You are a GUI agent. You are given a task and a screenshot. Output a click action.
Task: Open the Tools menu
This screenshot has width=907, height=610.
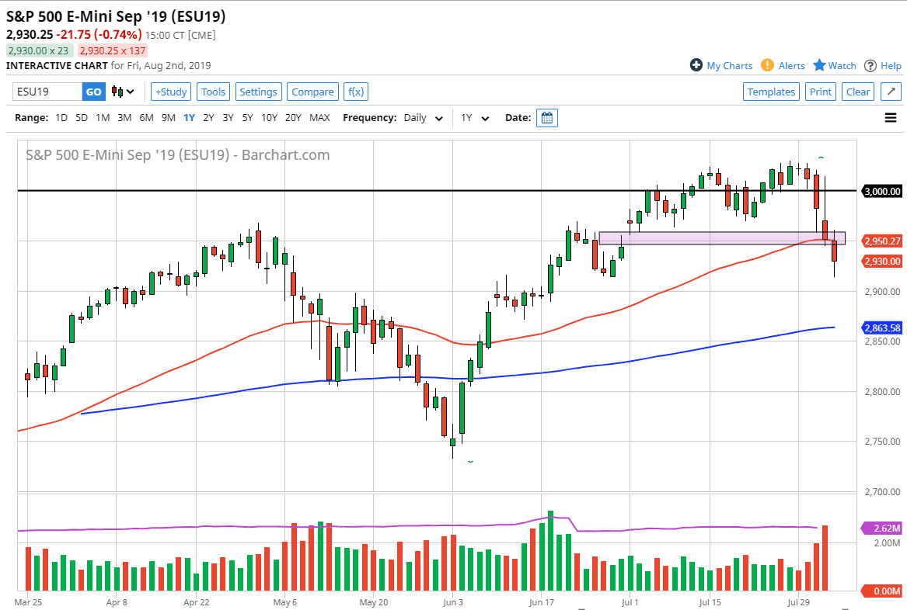click(213, 91)
